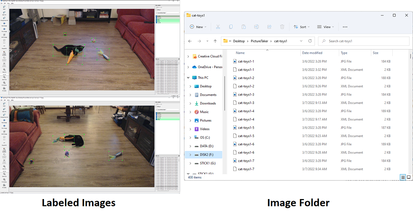This screenshot has height=214, width=413.
Task: Open the View dropdown in File Explorer
Action: coord(326,27)
